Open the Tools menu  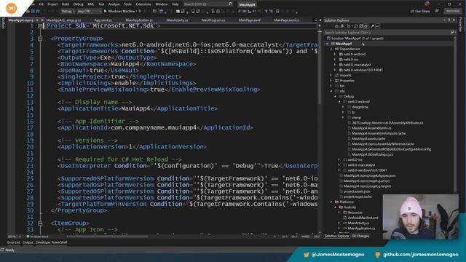(x=127, y=4)
